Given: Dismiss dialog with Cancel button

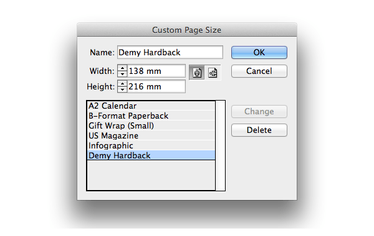Looking at the screenshot, I should tap(259, 71).
